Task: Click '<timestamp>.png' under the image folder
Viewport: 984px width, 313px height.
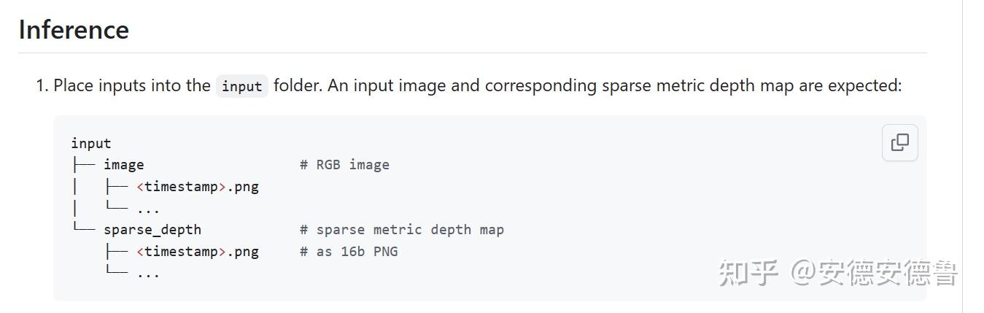Action: click(x=197, y=187)
